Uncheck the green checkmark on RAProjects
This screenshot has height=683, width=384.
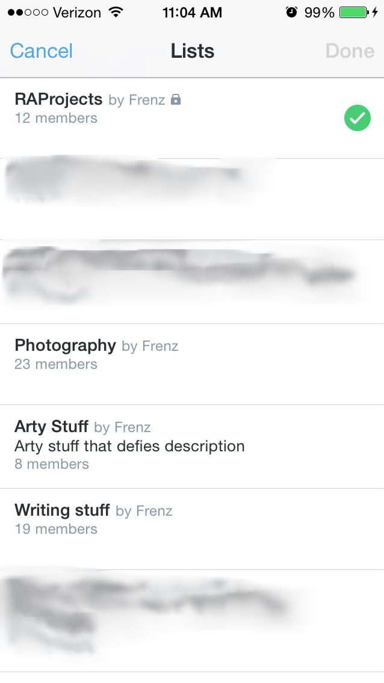[357, 118]
